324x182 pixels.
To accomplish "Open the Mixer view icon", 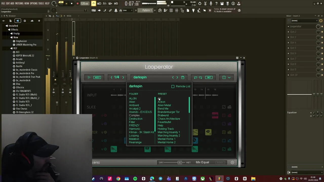I will 177,10.
